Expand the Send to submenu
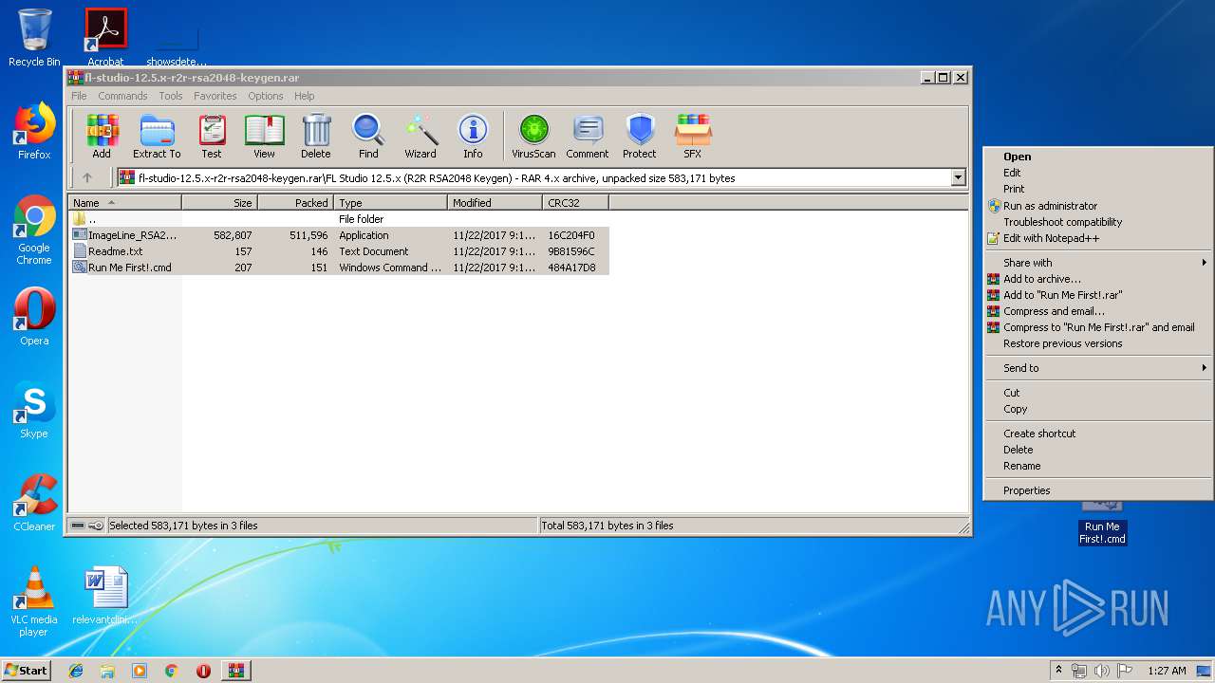 (x=1098, y=368)
